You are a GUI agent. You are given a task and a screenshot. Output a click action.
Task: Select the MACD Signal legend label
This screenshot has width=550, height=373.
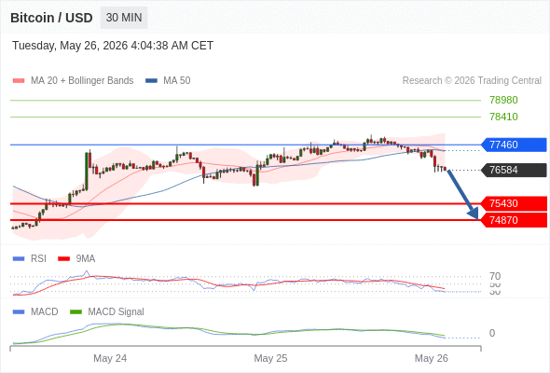[116, 312]
